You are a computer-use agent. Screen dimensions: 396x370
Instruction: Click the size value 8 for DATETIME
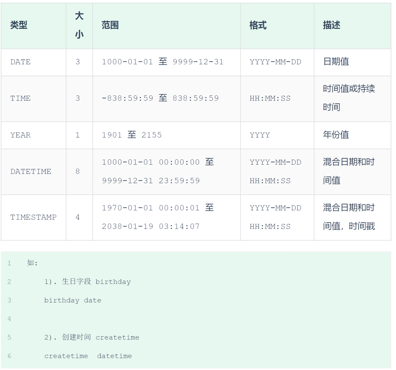[78, 172]
